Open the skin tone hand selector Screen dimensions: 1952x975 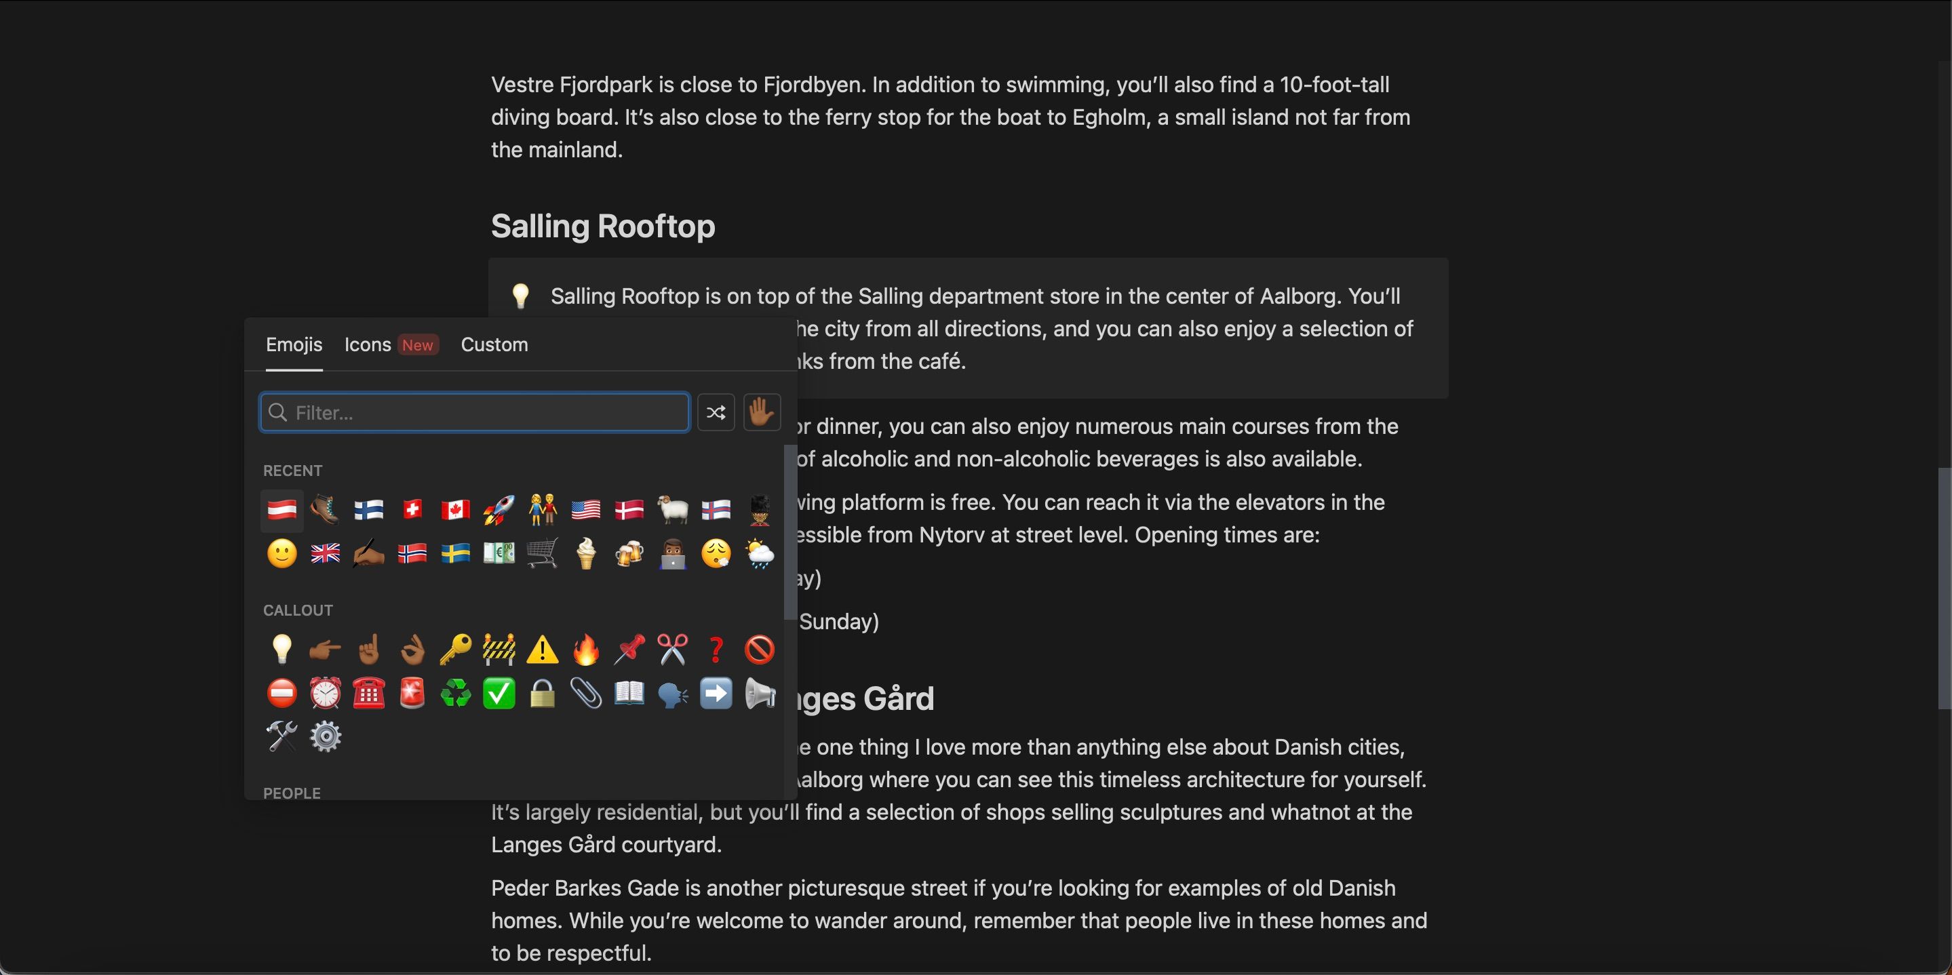point(761,412)
